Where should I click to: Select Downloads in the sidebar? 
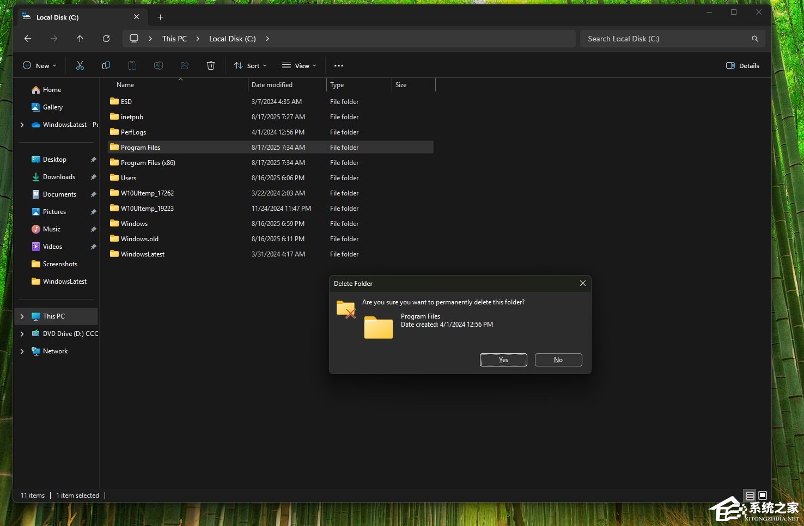[59, 177]
